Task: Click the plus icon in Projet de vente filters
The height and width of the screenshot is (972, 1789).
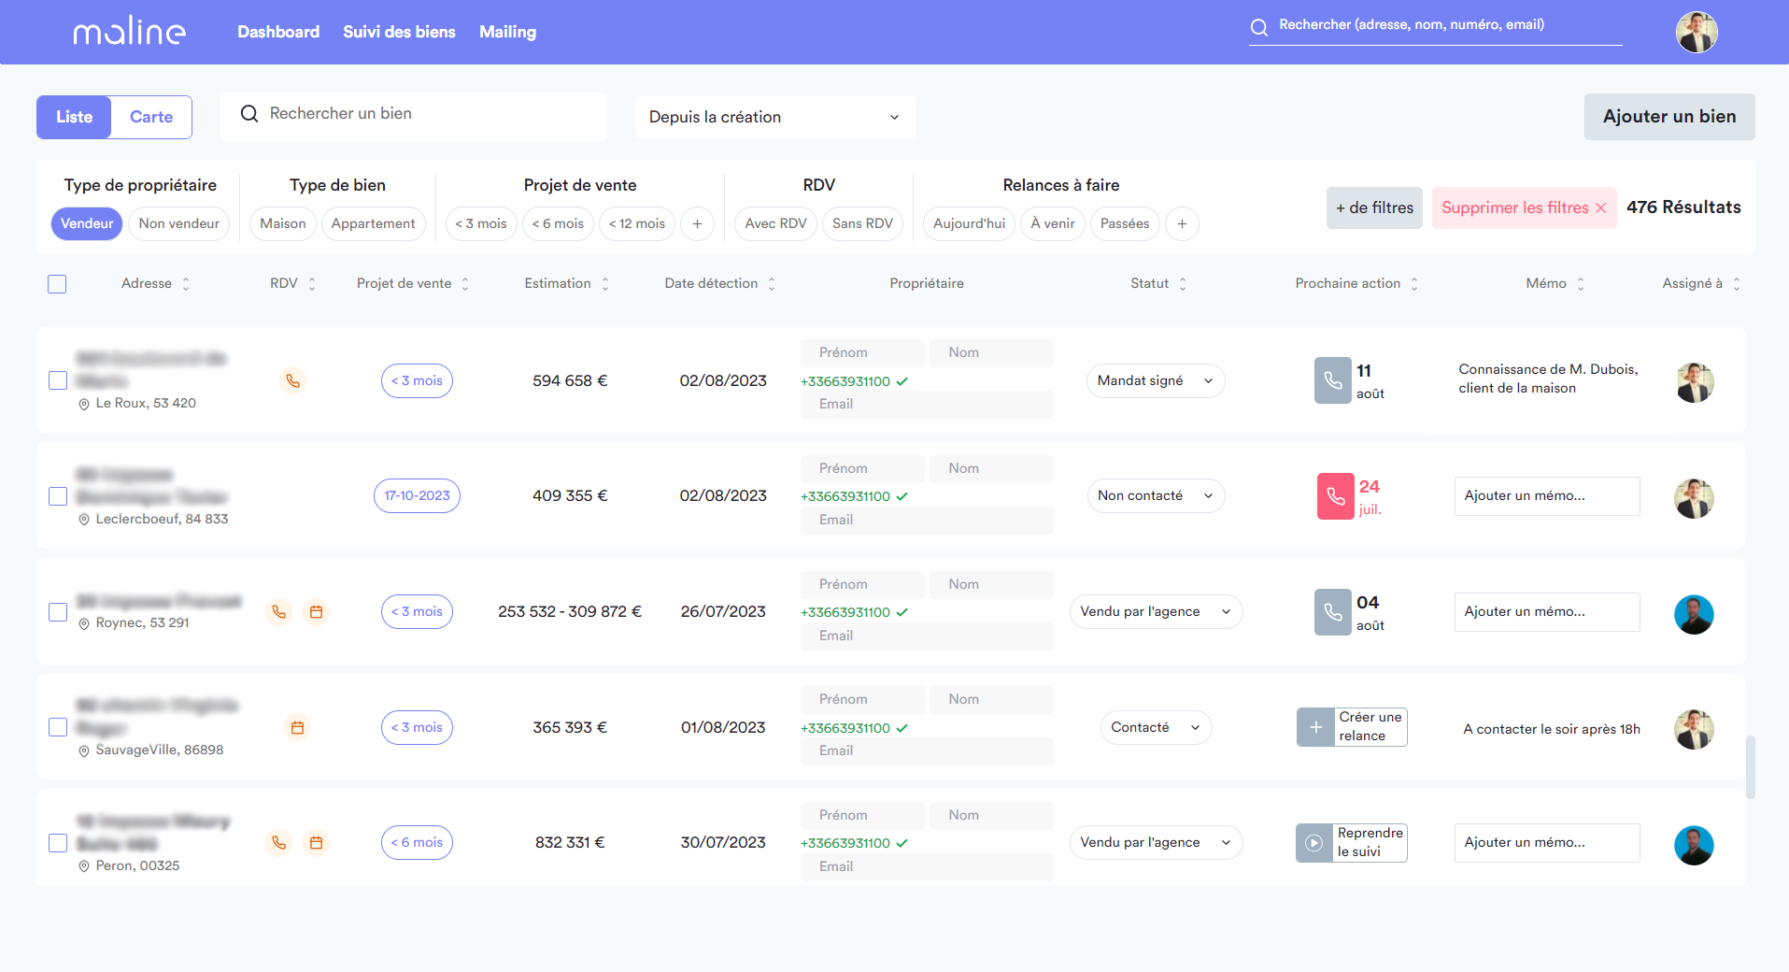Action: [697, 223]
